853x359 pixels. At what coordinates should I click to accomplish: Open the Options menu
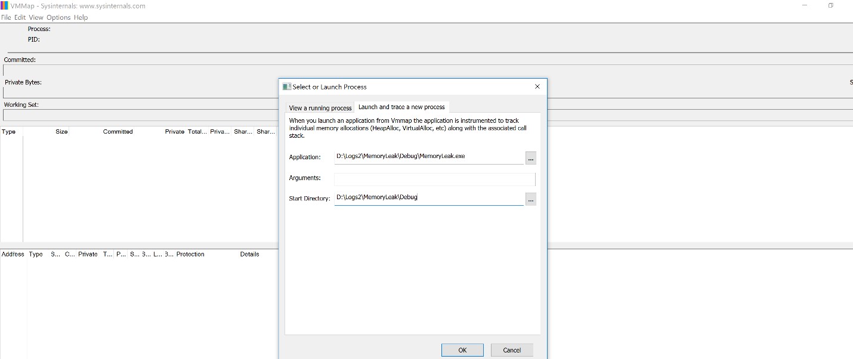[58, 17]
